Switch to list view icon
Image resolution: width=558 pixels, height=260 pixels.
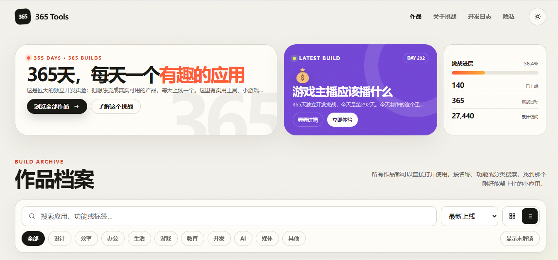[x=530, y=216]
